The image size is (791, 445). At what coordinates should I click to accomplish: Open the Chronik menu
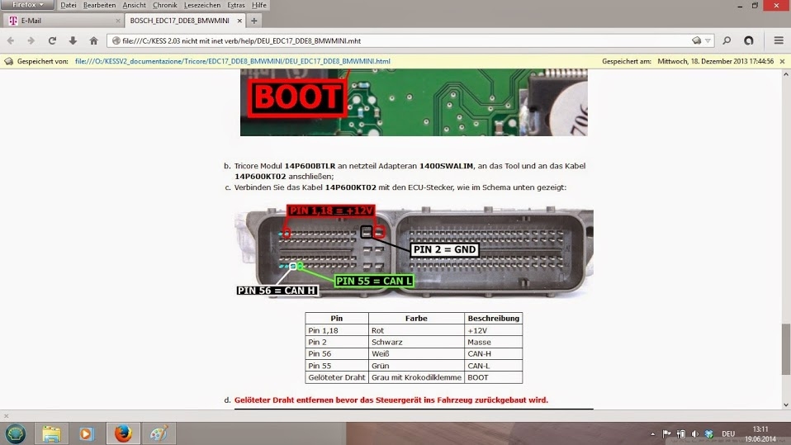(x=165, y=5)
